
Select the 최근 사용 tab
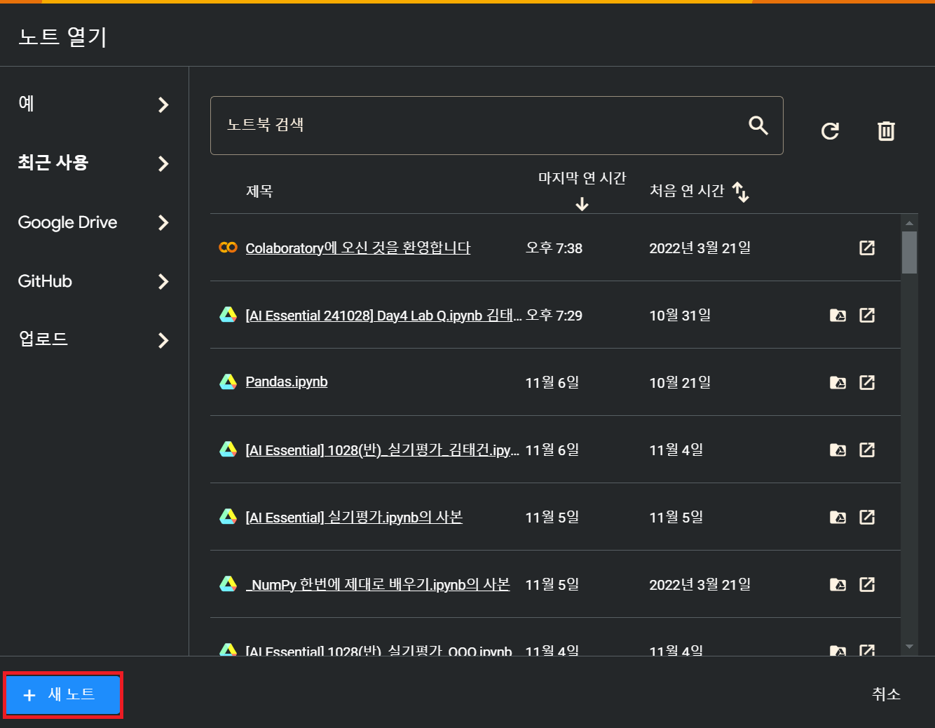pyautogui.click(x=53, y=163)
